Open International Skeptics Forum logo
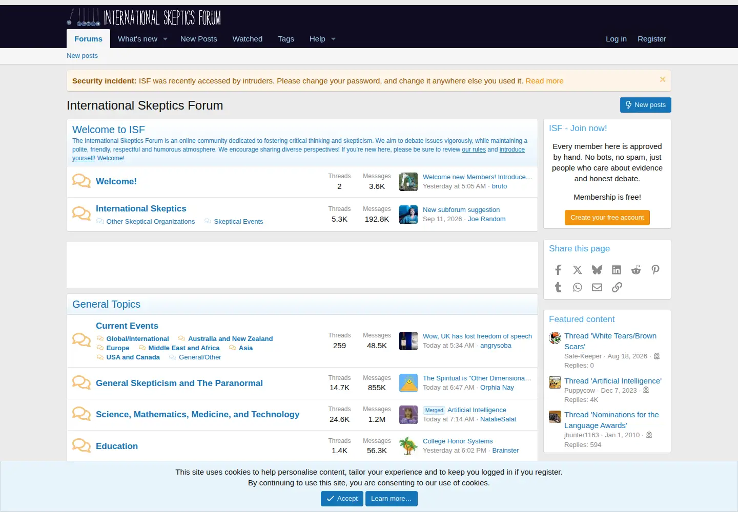This screenshot has height=512, width=738. [144, 17]
